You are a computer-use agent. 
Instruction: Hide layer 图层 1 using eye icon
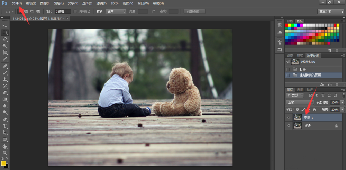(x=289, y=118)
